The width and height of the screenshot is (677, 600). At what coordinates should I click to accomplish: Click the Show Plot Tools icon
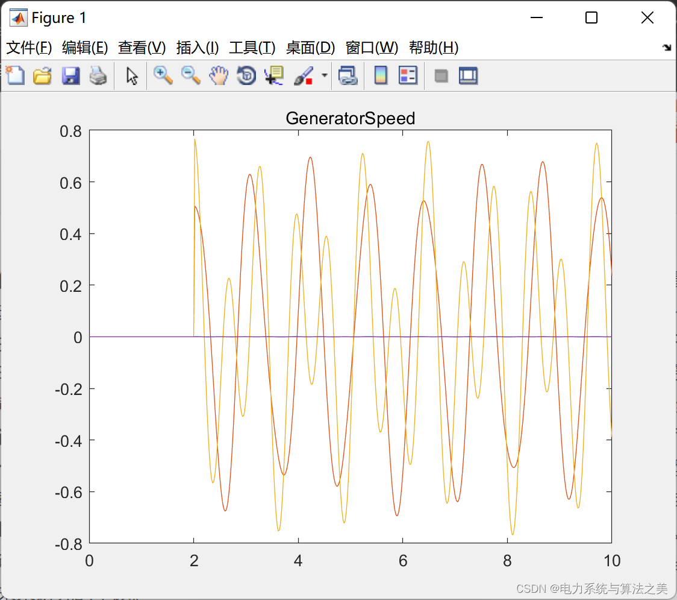(x=469, y=75)
